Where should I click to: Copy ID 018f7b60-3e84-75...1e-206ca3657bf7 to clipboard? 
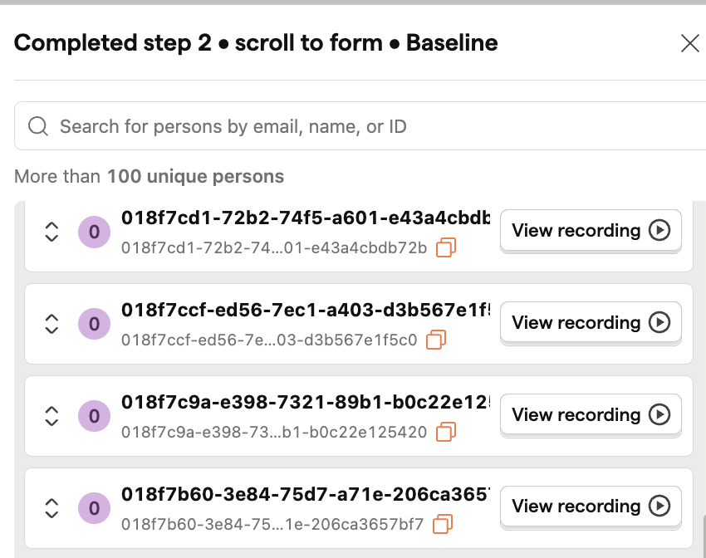click(442, 524)
